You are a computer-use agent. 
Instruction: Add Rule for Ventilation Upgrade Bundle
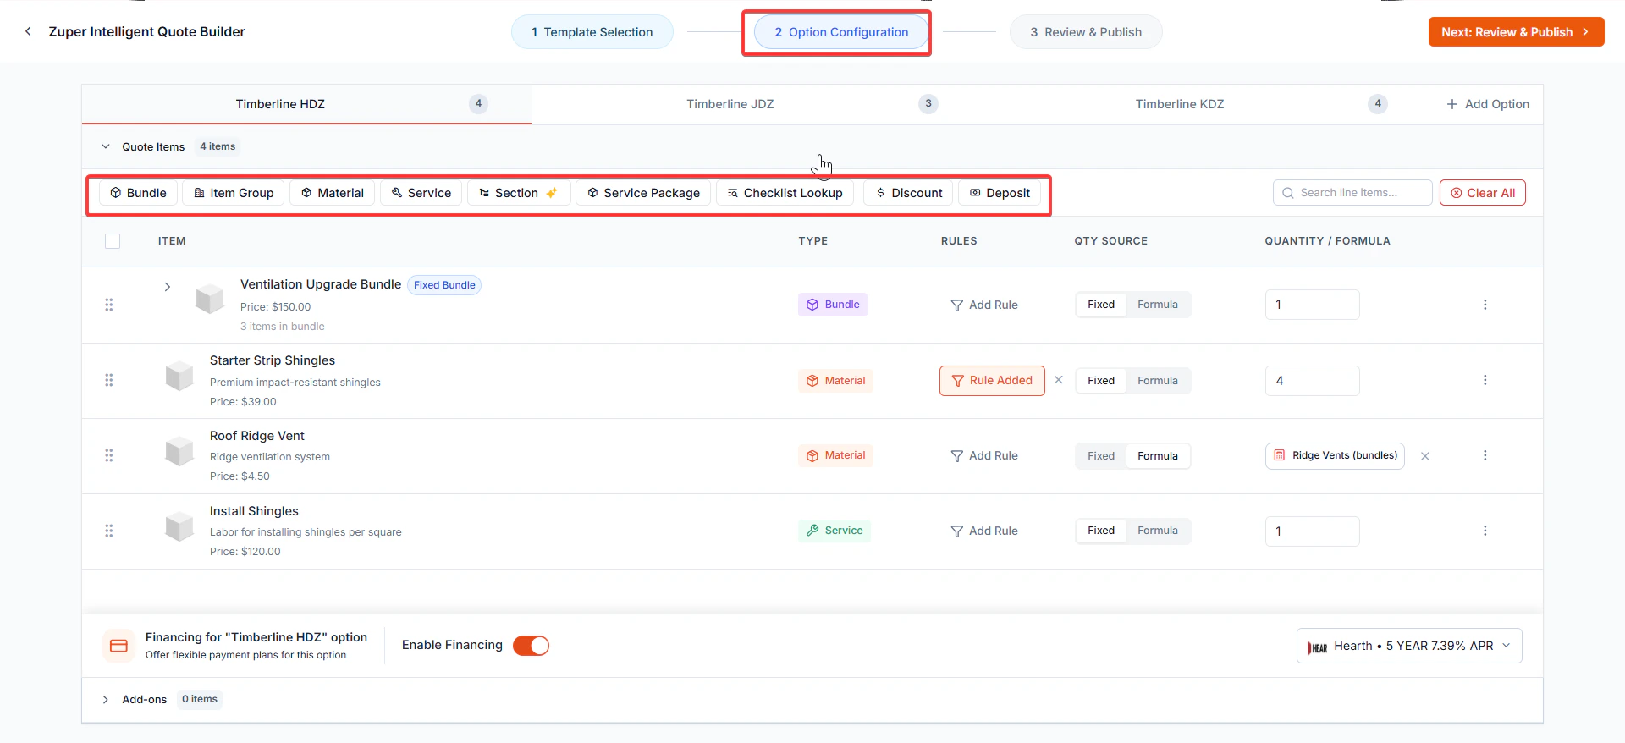(984, 305)
